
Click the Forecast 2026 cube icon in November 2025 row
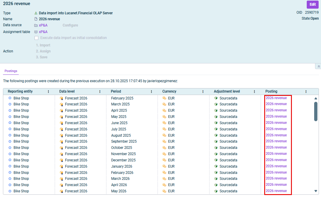point(61,154)
